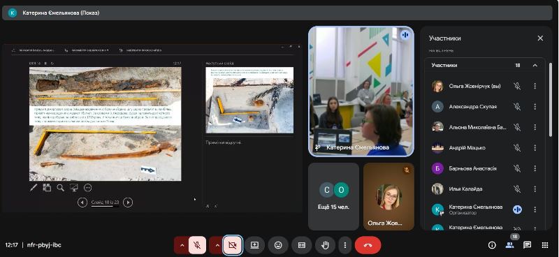Screen dimensions: 559x257
Task: Select participant avatar A for Александра Скупая
Action: point(437,107)
